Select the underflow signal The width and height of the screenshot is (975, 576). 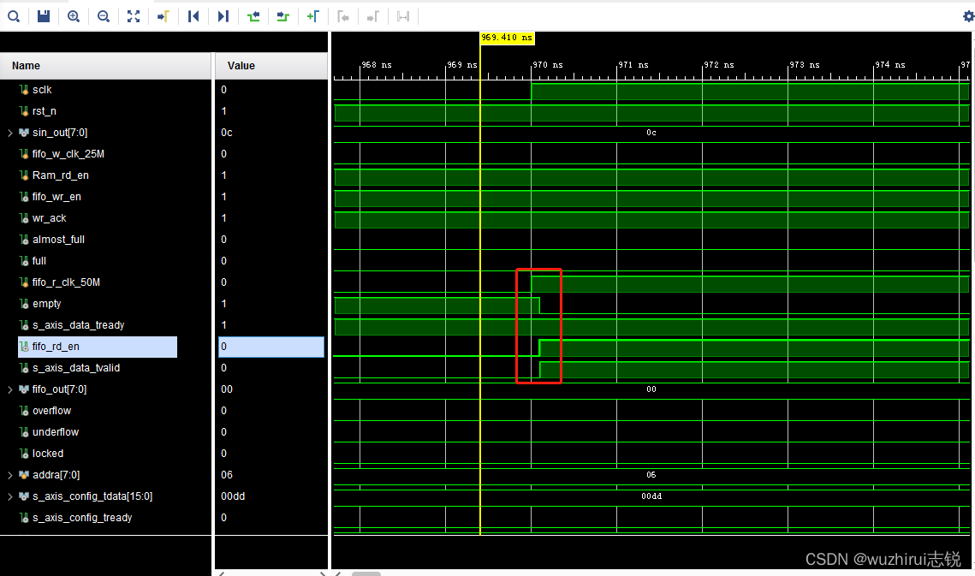[56, 432]
